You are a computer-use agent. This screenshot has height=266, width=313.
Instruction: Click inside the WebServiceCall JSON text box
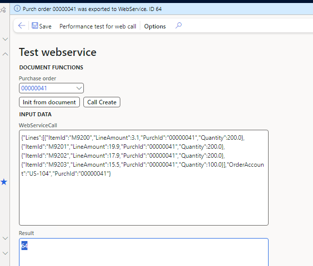(x=144, y=178)
